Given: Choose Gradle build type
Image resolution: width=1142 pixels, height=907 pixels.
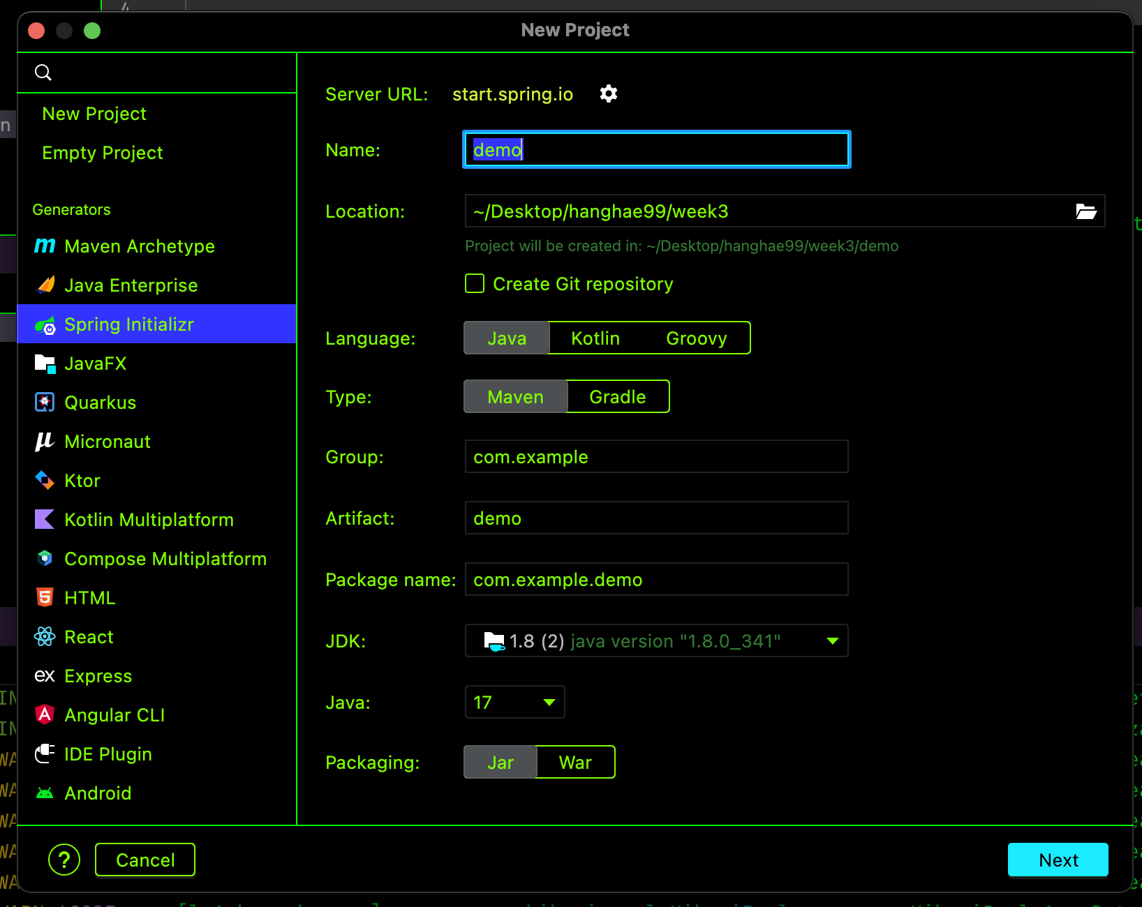Looking at the screenshot, I should tap(618, 396).
